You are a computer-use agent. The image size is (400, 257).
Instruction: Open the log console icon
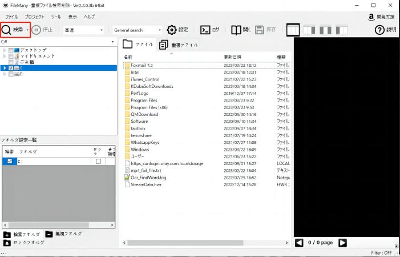pyautogui.click(x=205, y=30)
